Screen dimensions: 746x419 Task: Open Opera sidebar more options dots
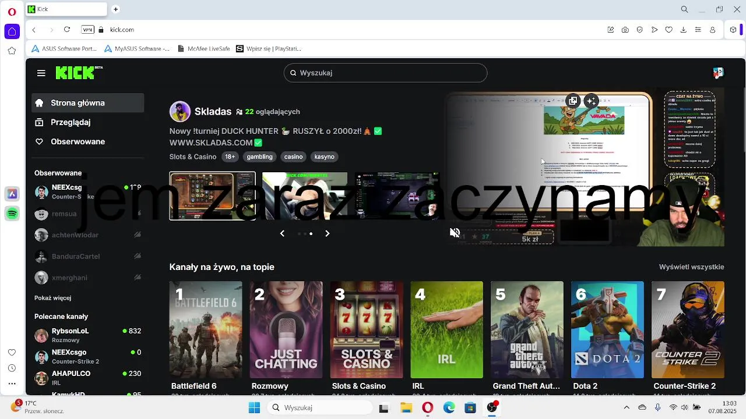click(x=12, y=384)
